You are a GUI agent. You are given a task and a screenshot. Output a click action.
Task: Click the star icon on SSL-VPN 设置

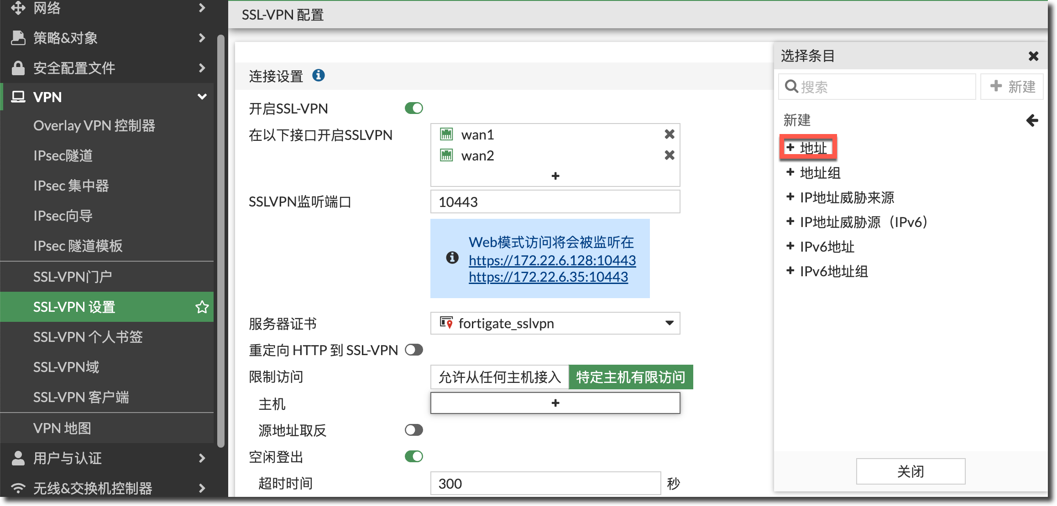pyautogui.click(x=202, y=307)
